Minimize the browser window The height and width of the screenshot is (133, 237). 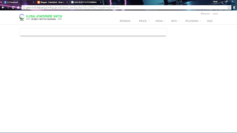tap(222, 1)
